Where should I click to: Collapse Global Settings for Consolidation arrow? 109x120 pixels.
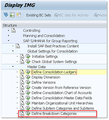[13, 51]
